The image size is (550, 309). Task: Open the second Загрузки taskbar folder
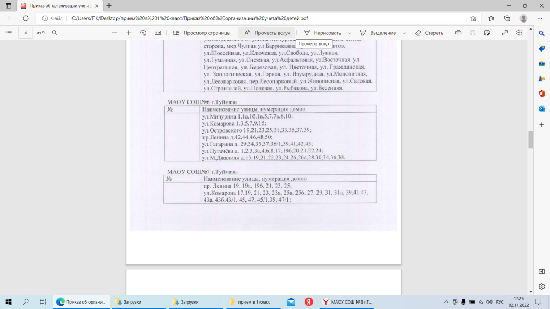[197, 301]
